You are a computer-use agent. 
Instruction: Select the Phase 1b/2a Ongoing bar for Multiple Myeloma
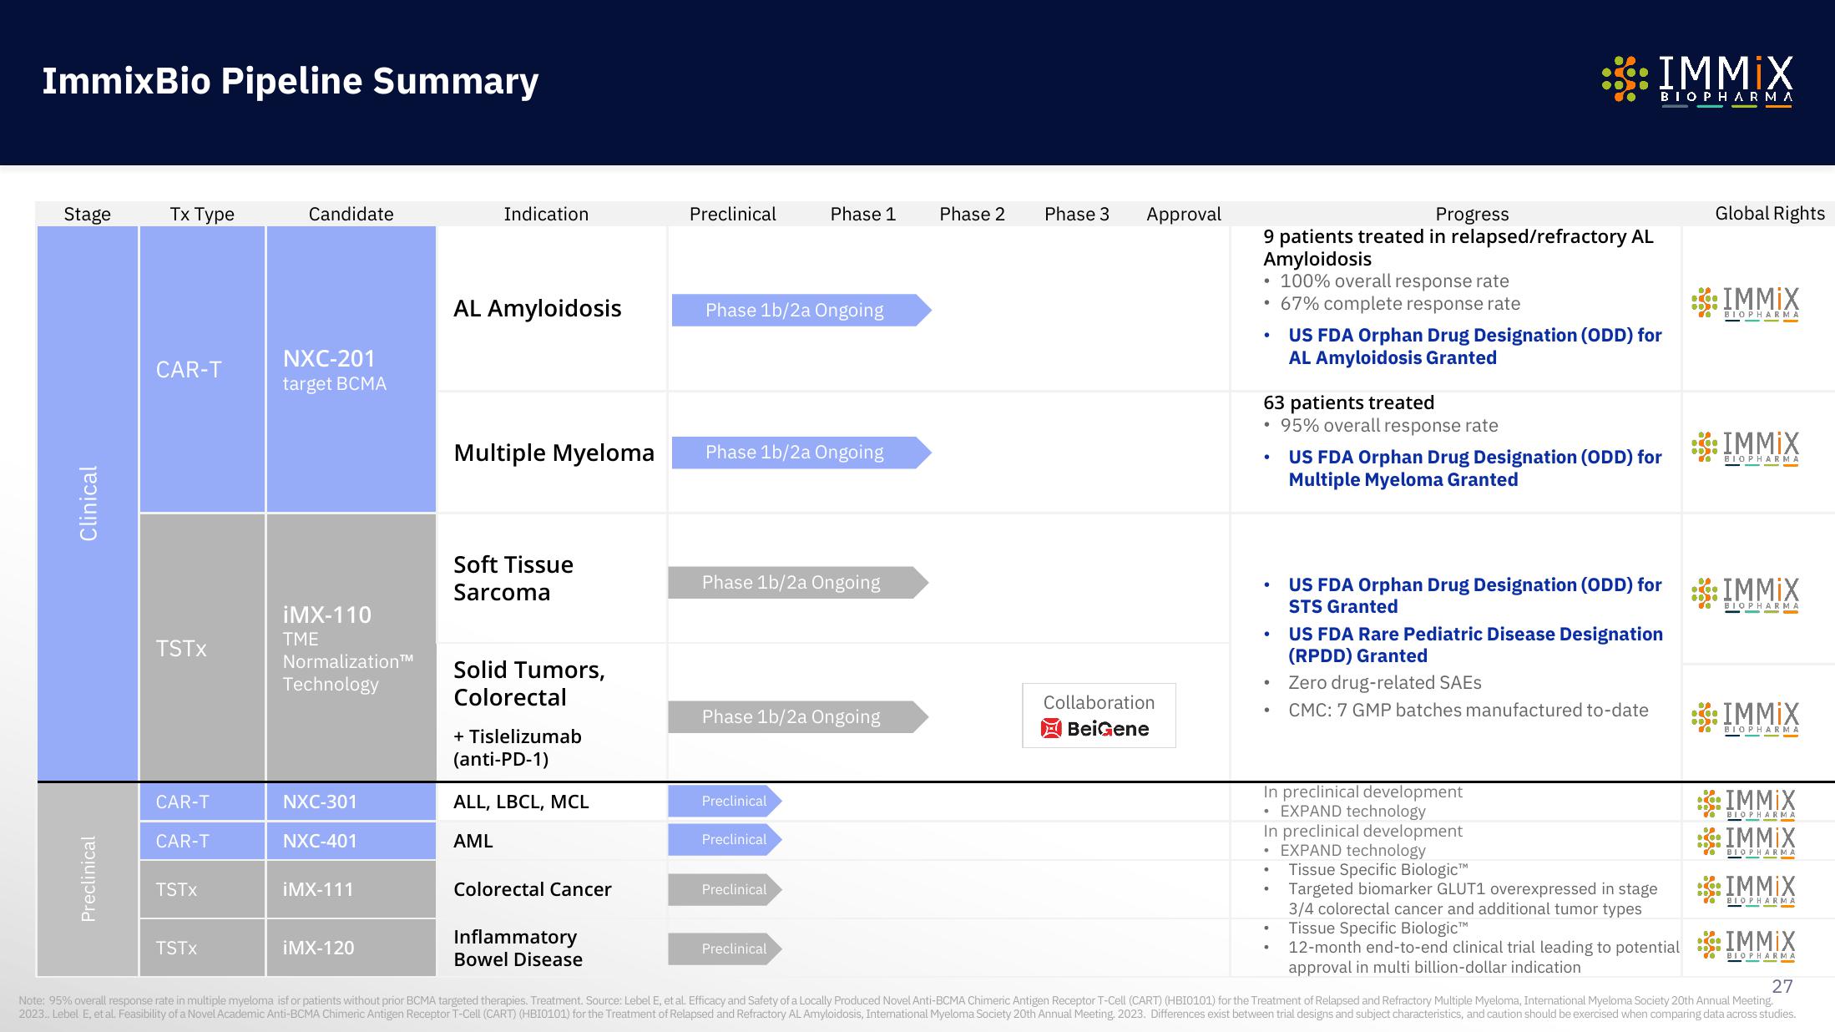click(x=796, y=451)
